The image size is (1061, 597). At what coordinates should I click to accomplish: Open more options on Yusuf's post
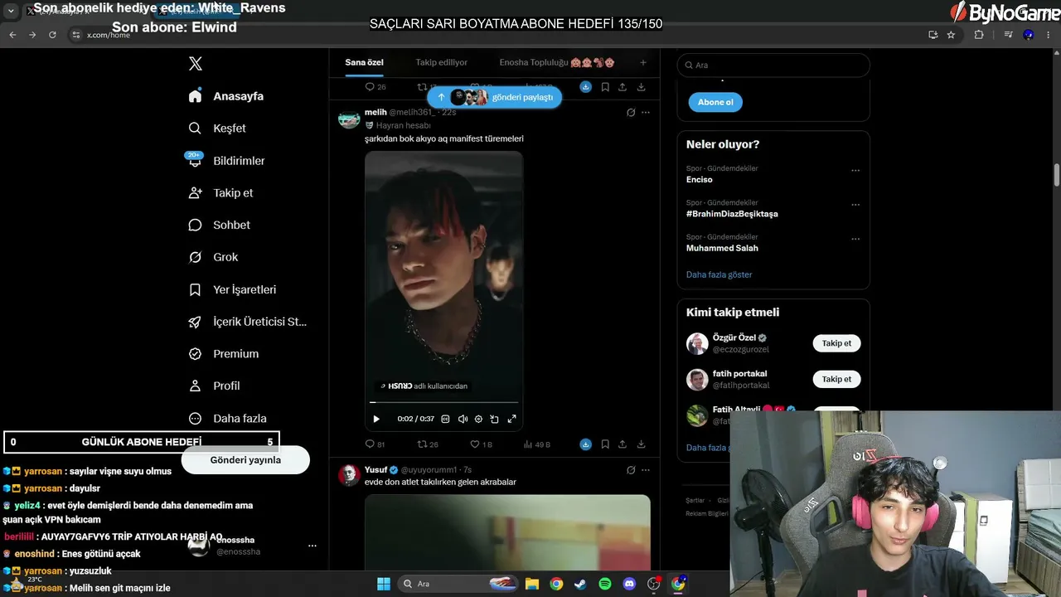646,470
